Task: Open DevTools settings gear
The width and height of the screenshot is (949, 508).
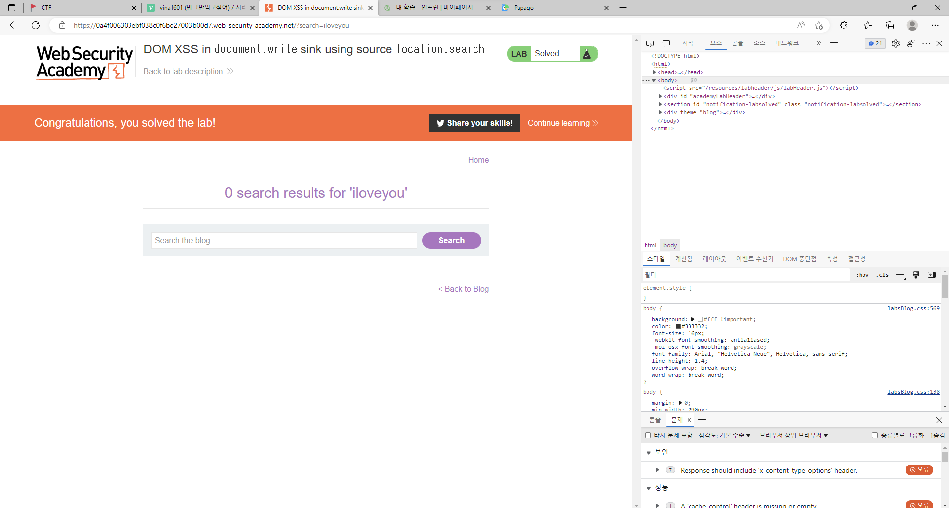Action: pos(896,43)
